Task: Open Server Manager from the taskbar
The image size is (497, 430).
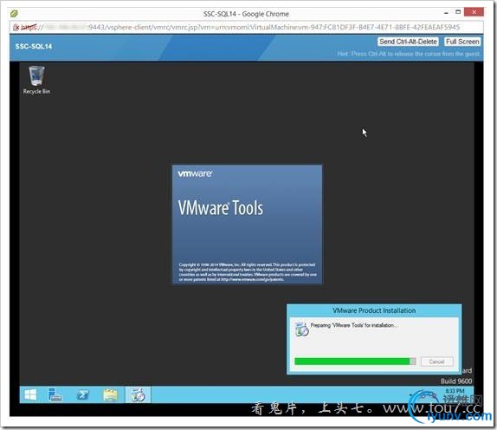Action: point(55,395)
